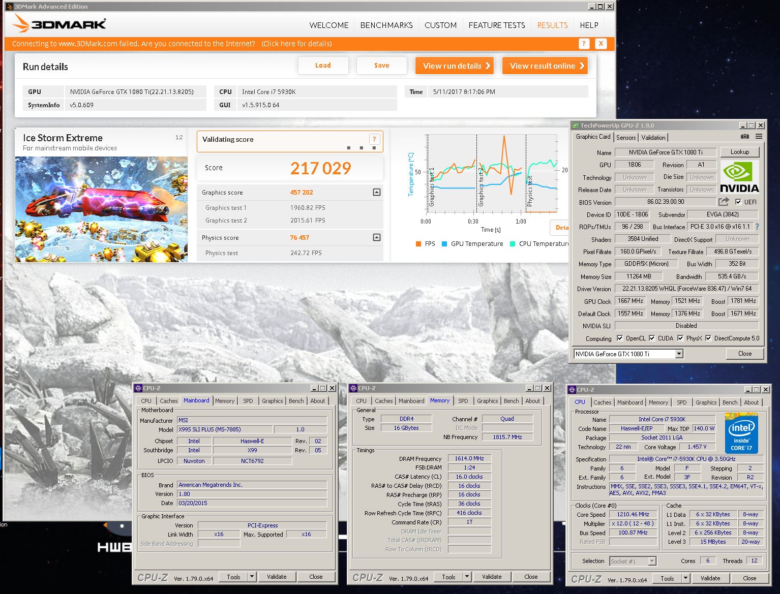This screenshot has width=780, height=594.
Task: Click the orange FPS legend swatch
Action: 418,244
